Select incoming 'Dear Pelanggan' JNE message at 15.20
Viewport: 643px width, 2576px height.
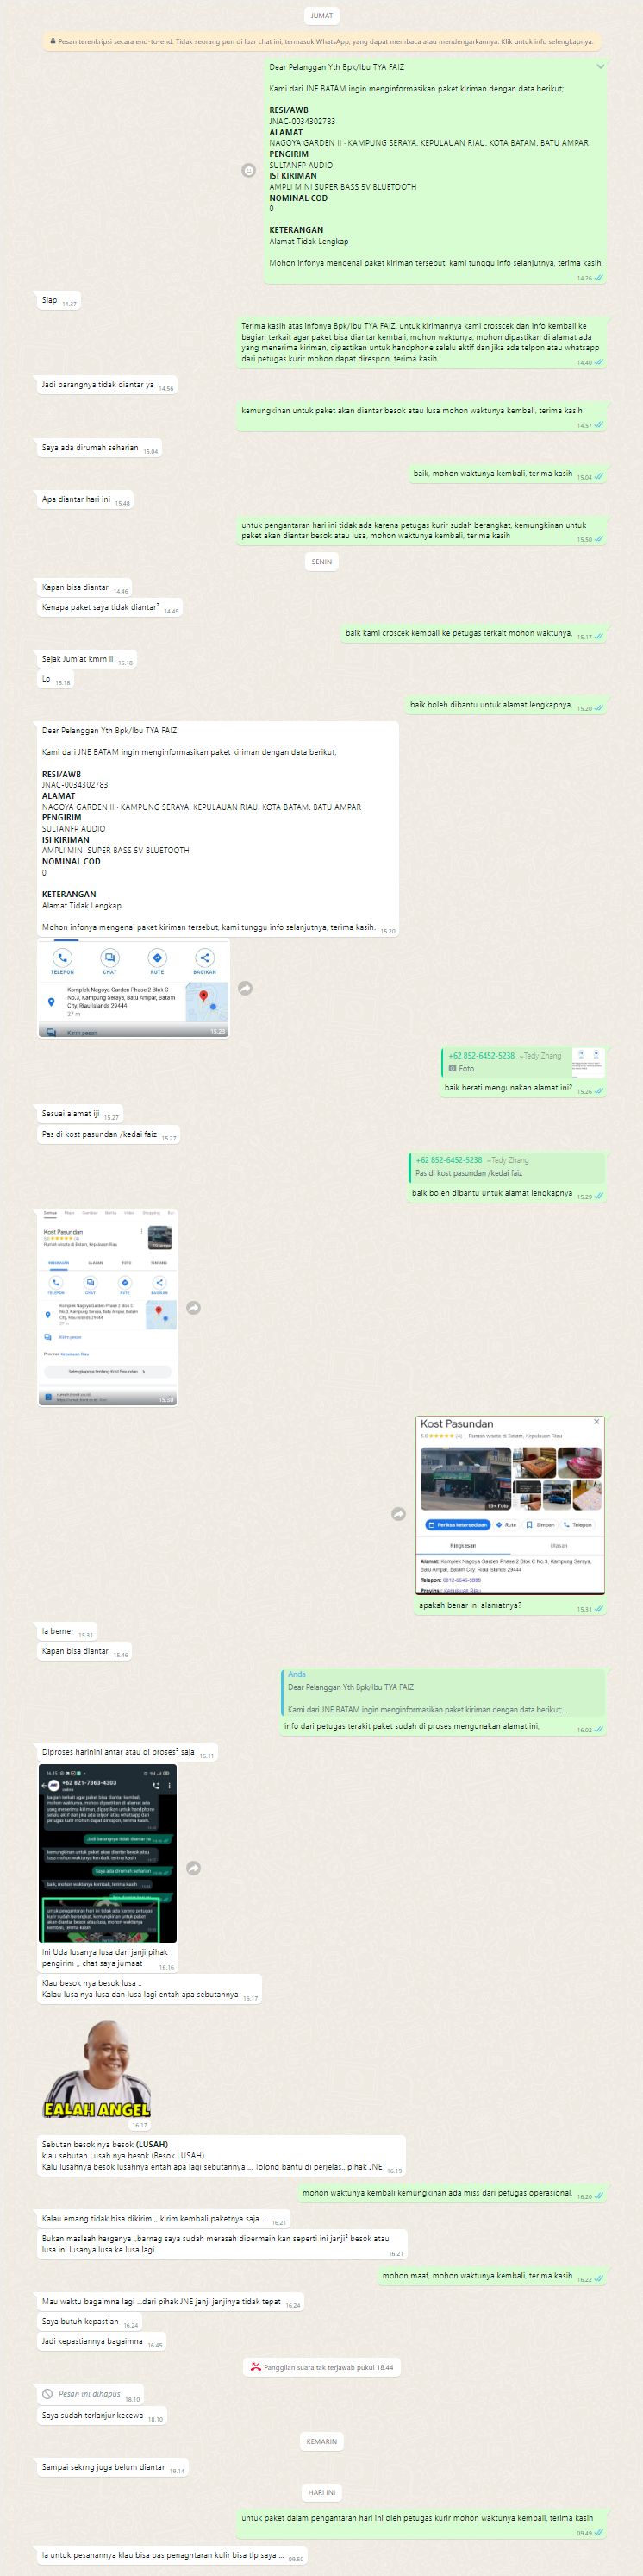pos(218,829)
